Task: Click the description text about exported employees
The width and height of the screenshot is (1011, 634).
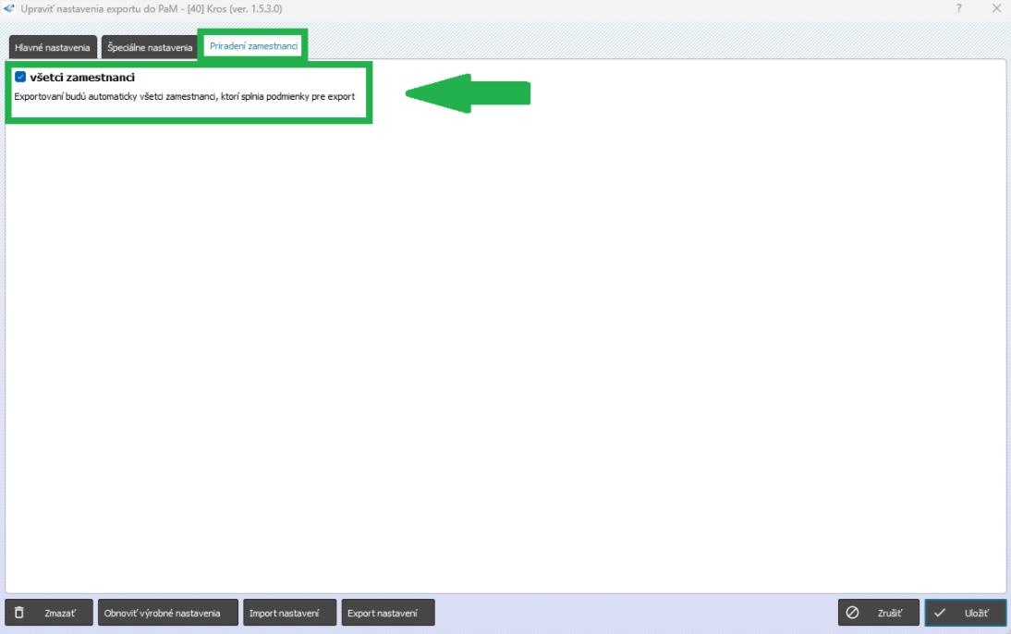Action: click(185, 97)
